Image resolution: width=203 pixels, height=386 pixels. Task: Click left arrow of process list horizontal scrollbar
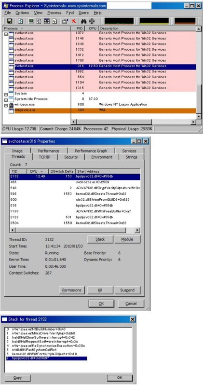click(x=74, y=122)
